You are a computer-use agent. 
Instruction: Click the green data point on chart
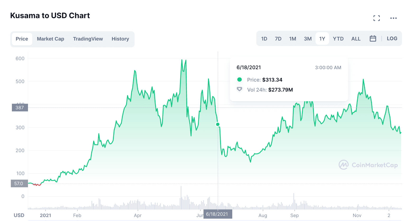pos(218,124)
